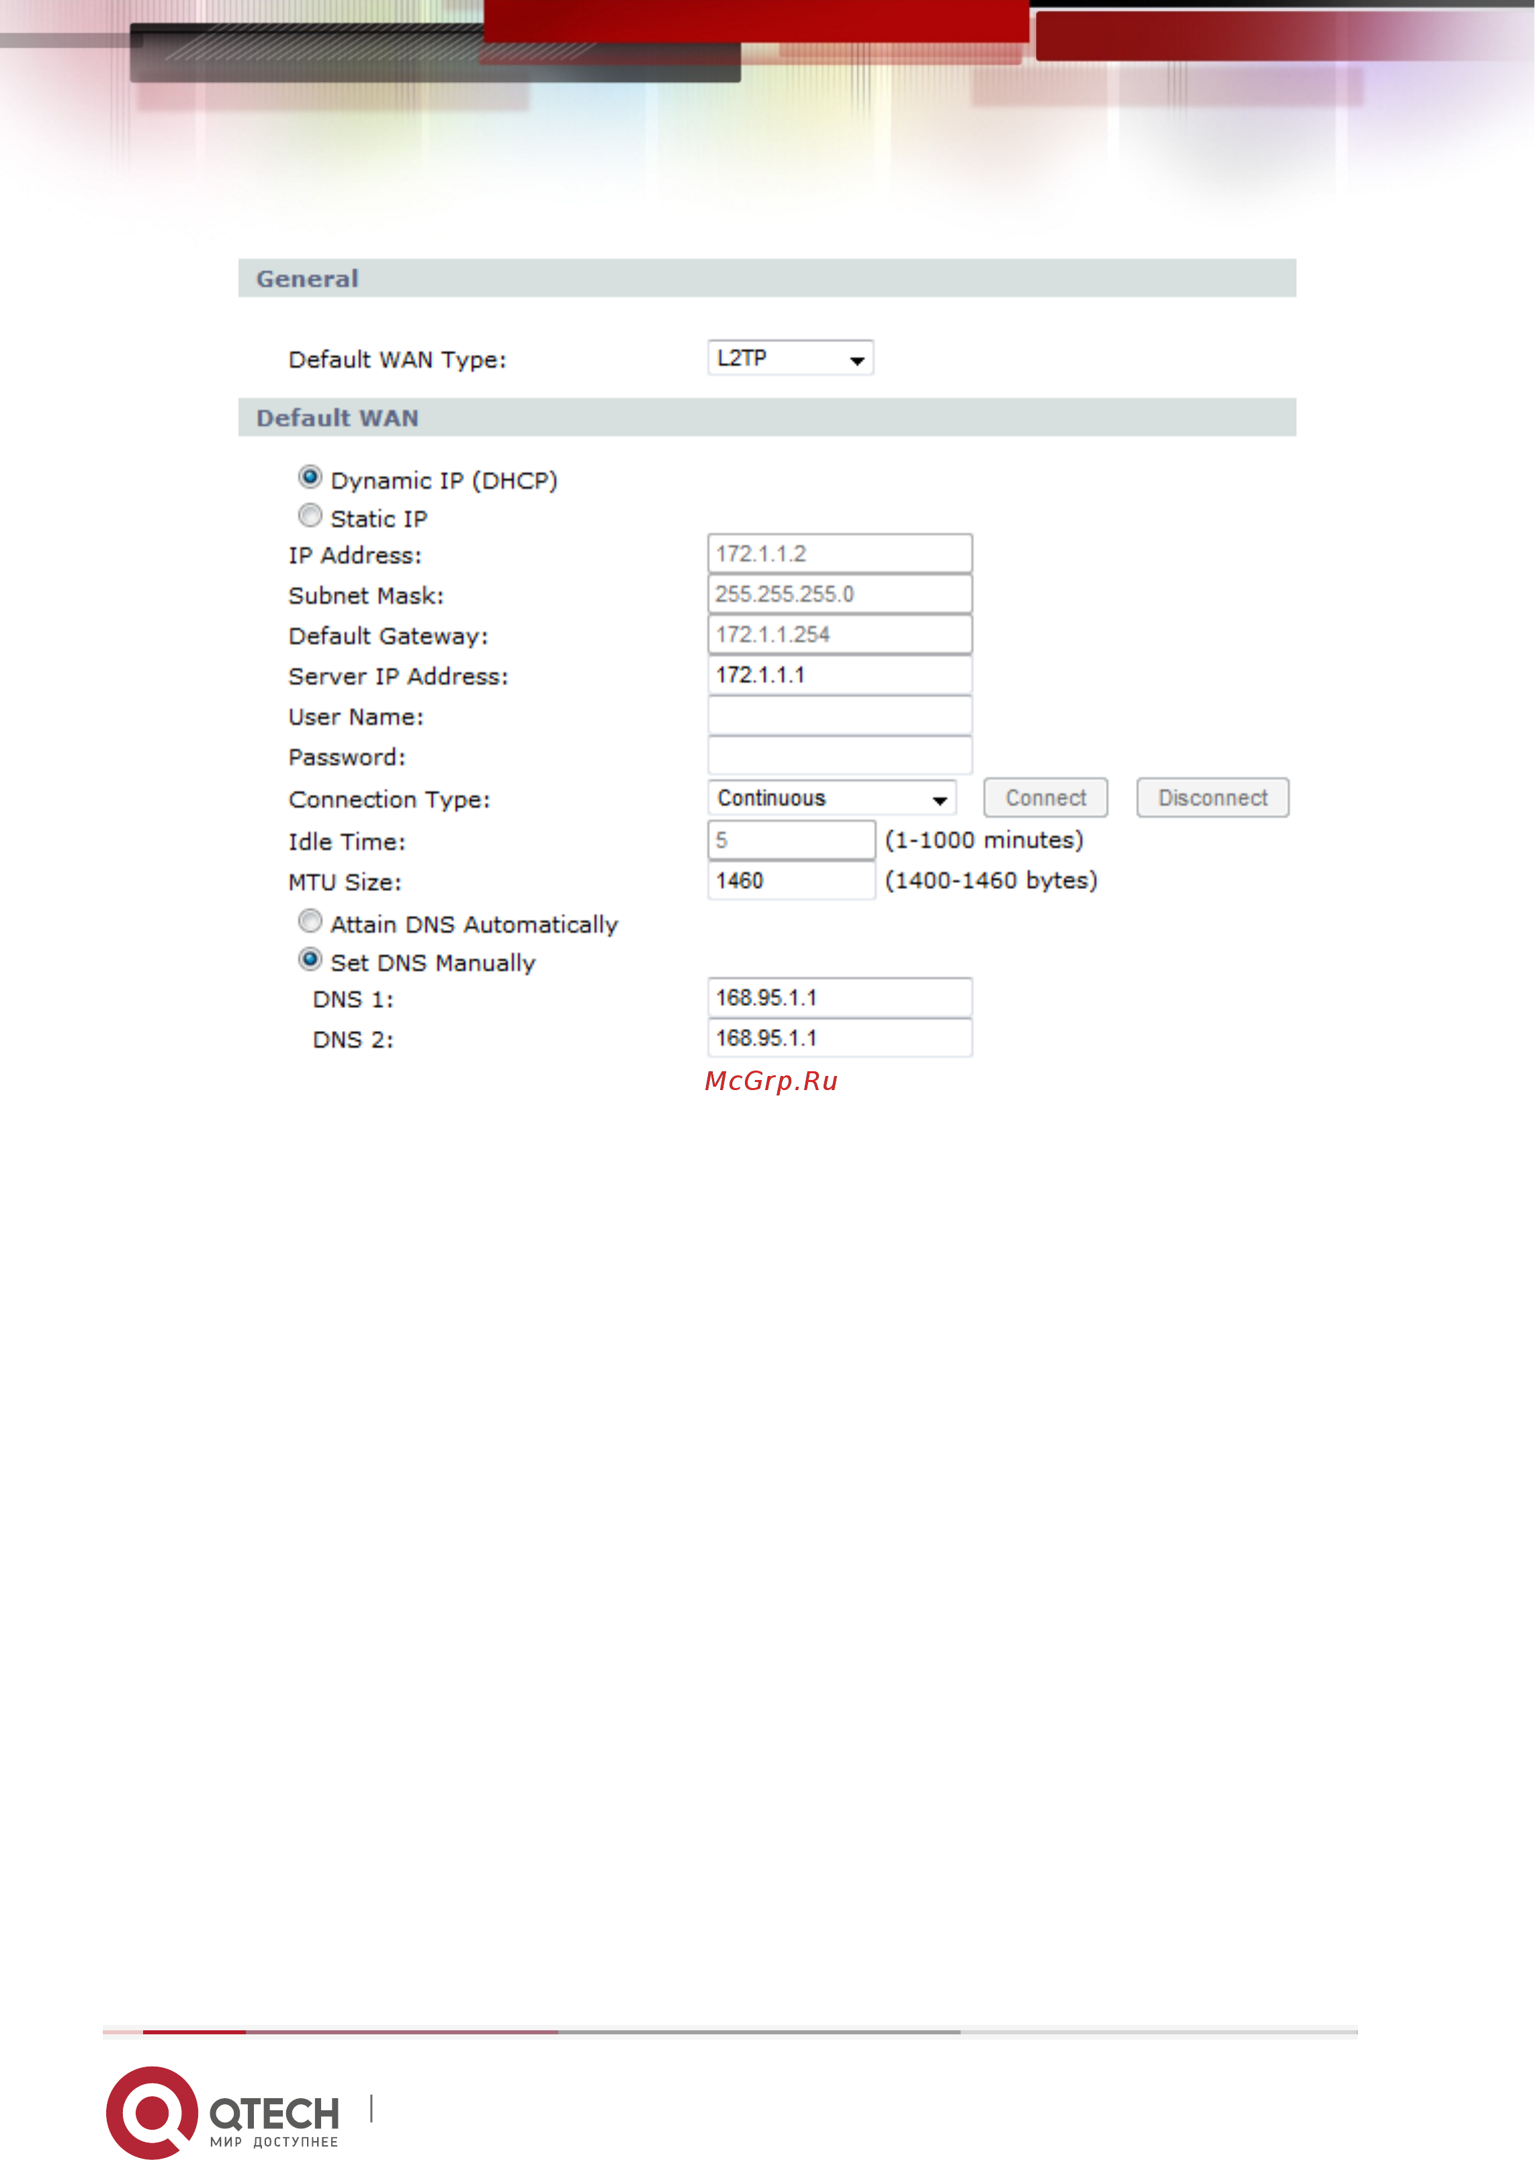Click the '(1400-1460 bytes)' hint text

(x=991, y=881)
